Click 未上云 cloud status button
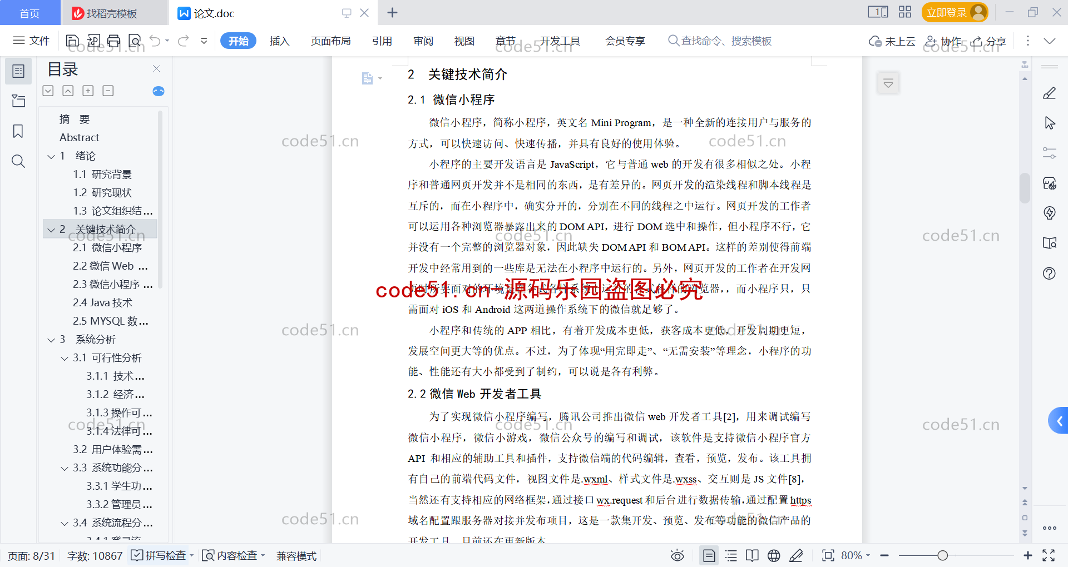Image resolution: width=1068 pixels, height=567 pixels. 892,41
